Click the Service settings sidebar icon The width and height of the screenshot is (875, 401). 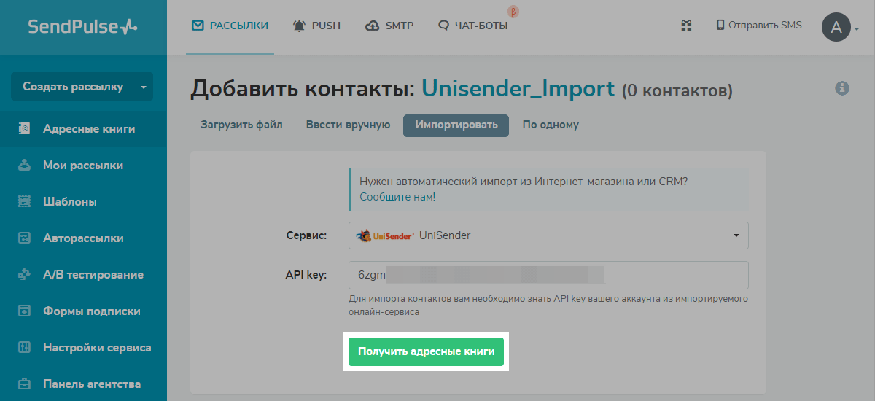[x=24, y=348]
